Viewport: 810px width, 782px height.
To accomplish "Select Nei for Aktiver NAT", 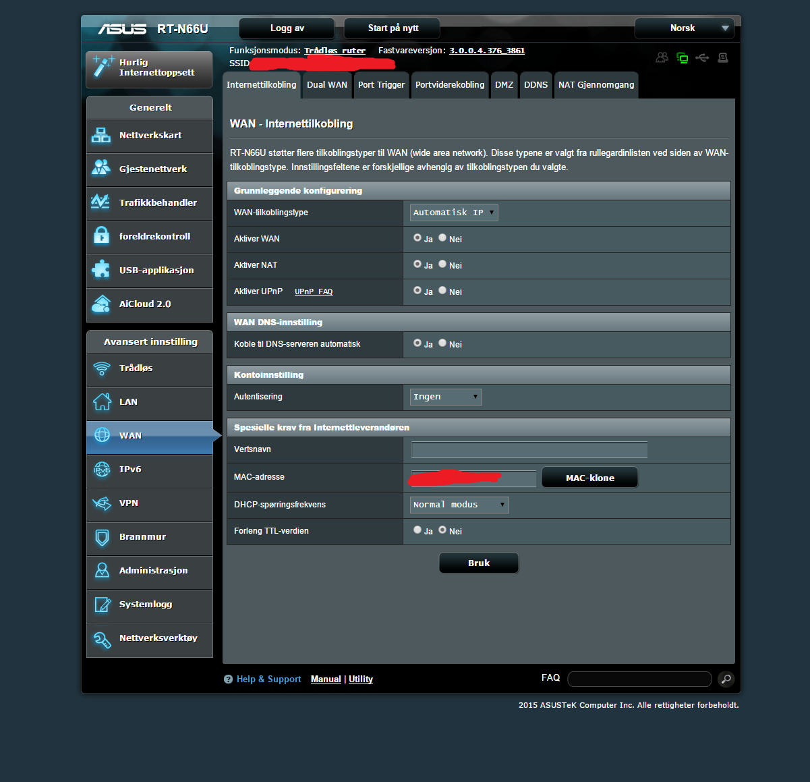I will [x=442, y=264].
